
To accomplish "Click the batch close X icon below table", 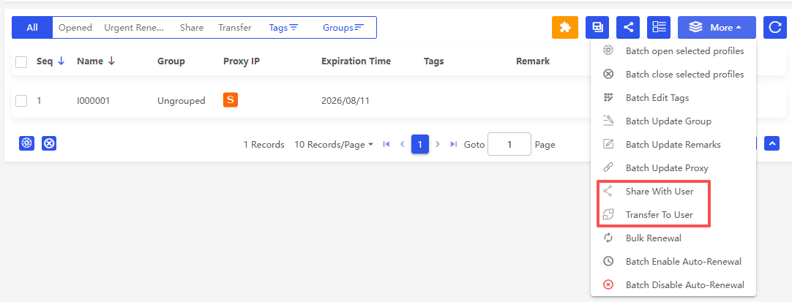I will (49, 144).
